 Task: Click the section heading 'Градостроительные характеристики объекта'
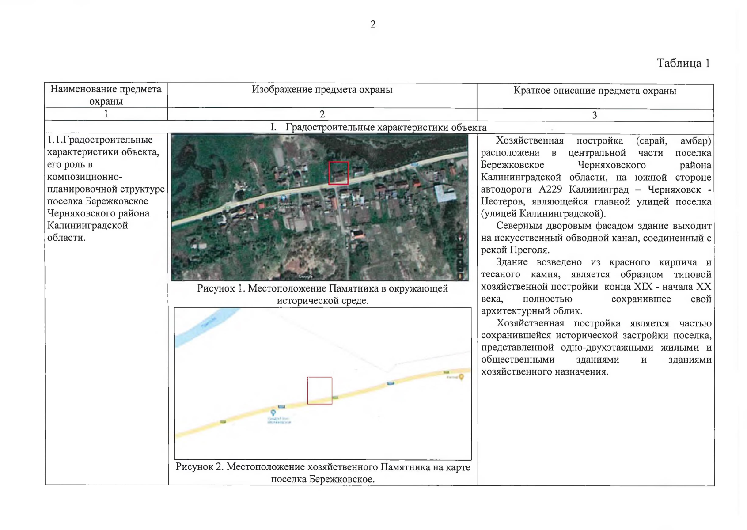[385, 128]
